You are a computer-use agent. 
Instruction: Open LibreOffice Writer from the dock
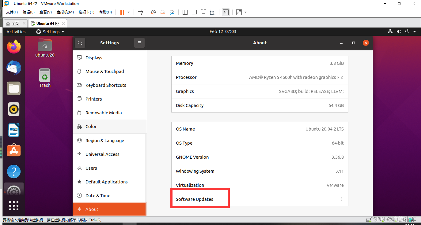pos(14,130)
